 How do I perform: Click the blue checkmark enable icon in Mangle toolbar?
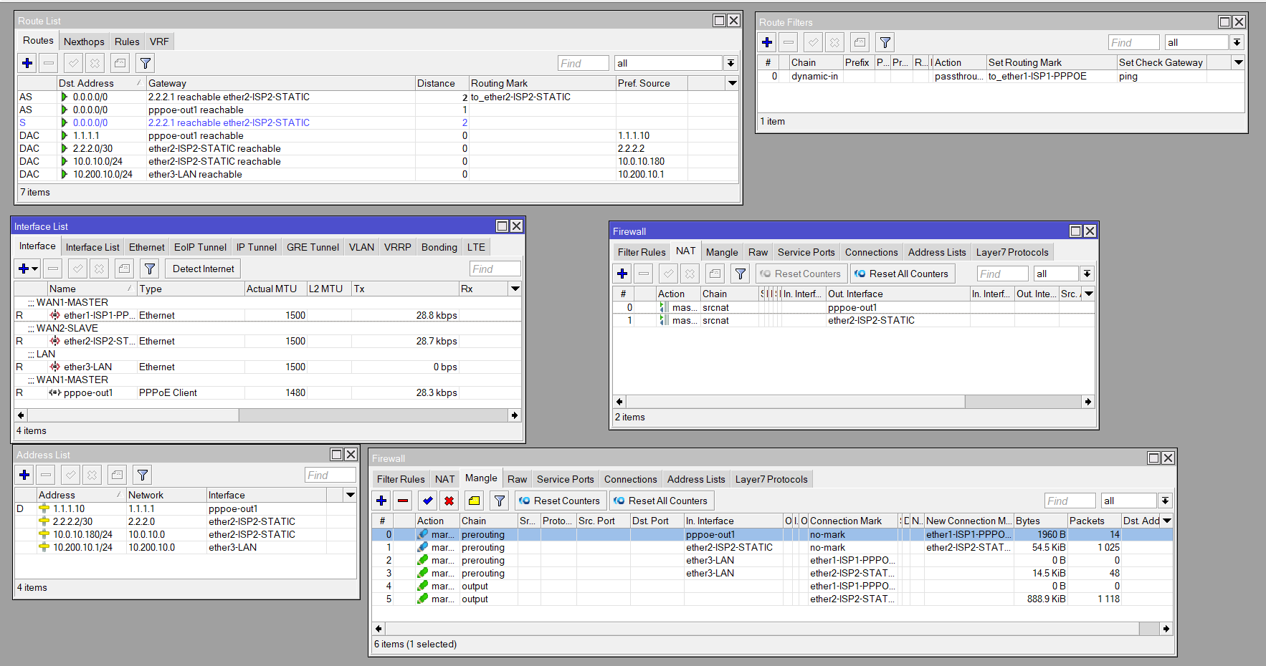click(428, 501)
